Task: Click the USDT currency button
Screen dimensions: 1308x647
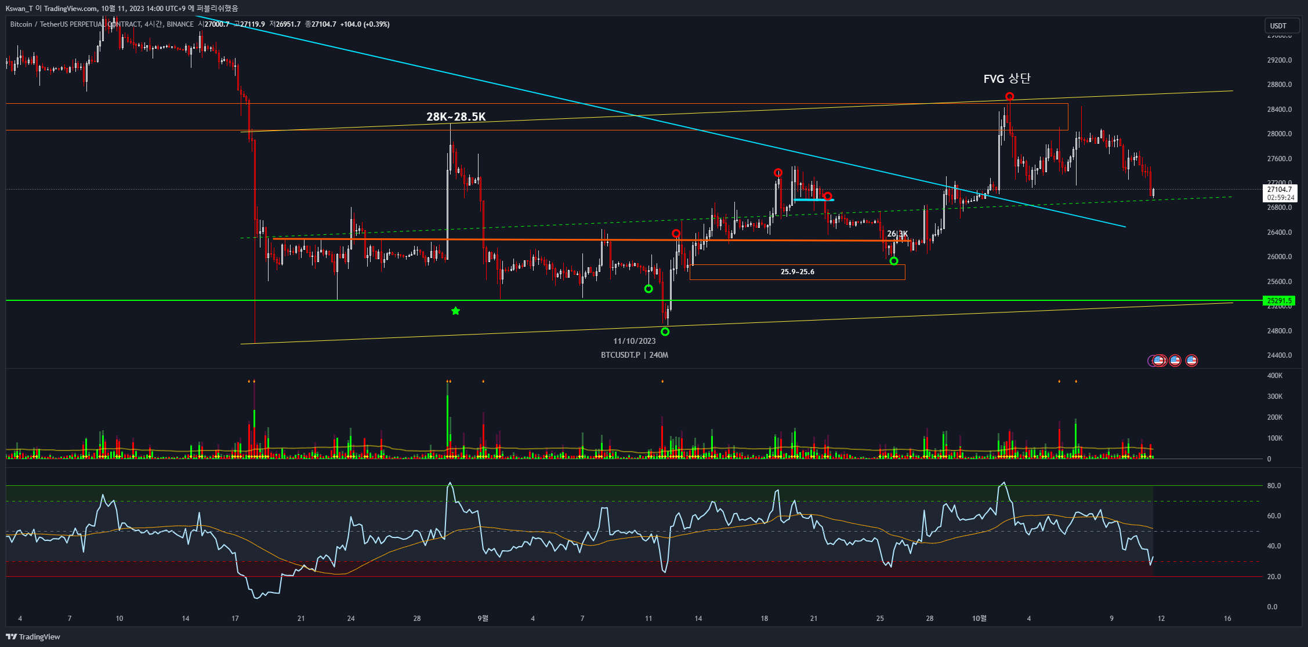Action: [x=1281, y=26]
